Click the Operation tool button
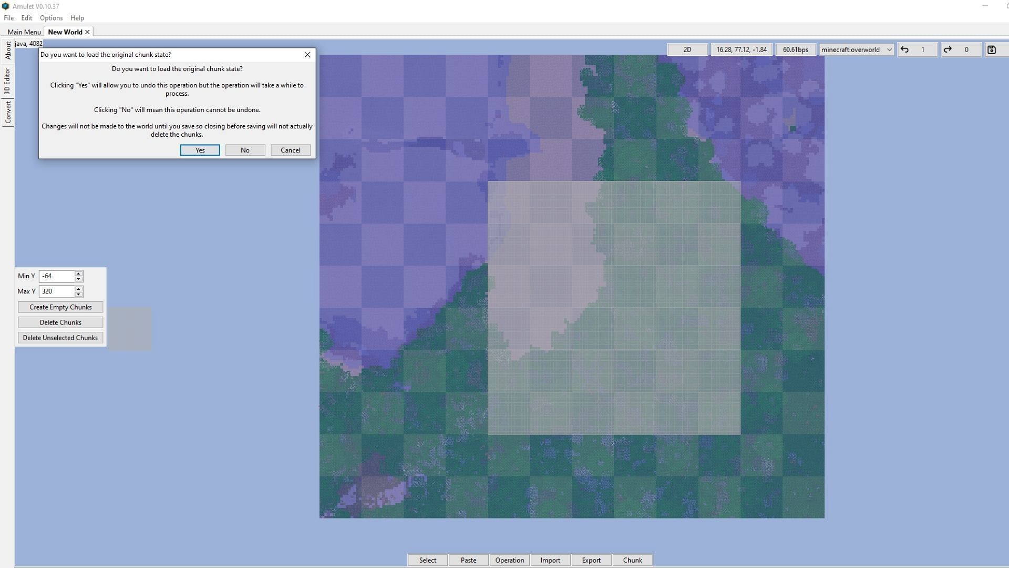 pos(509,560)
